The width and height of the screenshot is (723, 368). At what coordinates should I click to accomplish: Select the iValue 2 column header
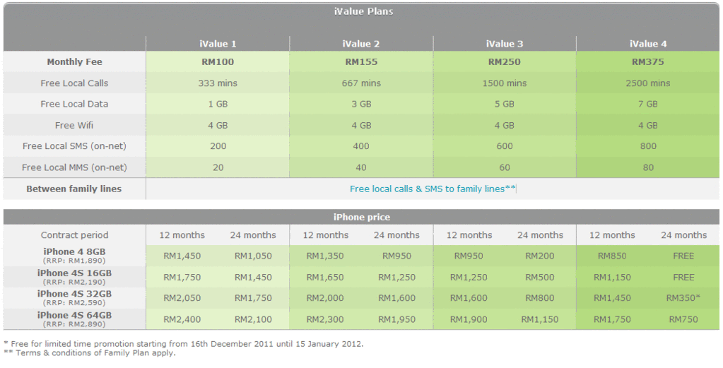pyautogui.click(x=361, y=44)
